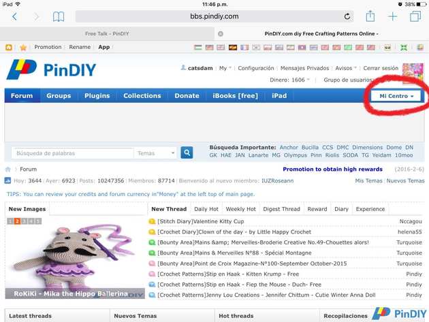This screenshot has width=429, height=322.
Task: Click the PinDIY logo
Action: pos(51,70)
